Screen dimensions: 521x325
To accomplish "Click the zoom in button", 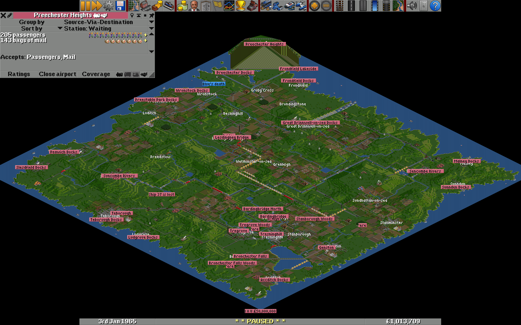I will click(314, 6).
